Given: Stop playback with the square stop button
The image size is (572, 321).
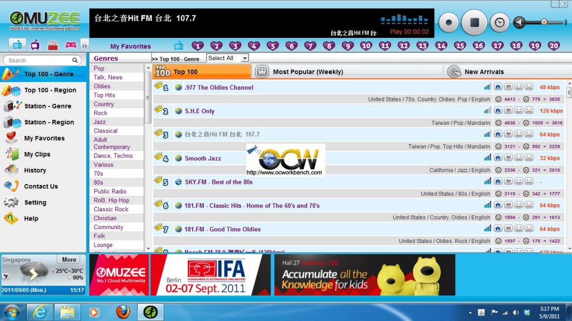Looking at the screenshot, I should [474, 22].
